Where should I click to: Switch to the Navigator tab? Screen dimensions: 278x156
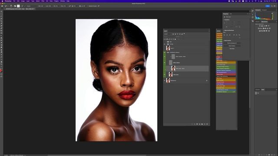264,10
